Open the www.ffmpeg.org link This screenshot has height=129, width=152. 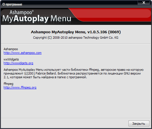coord(20,87)
